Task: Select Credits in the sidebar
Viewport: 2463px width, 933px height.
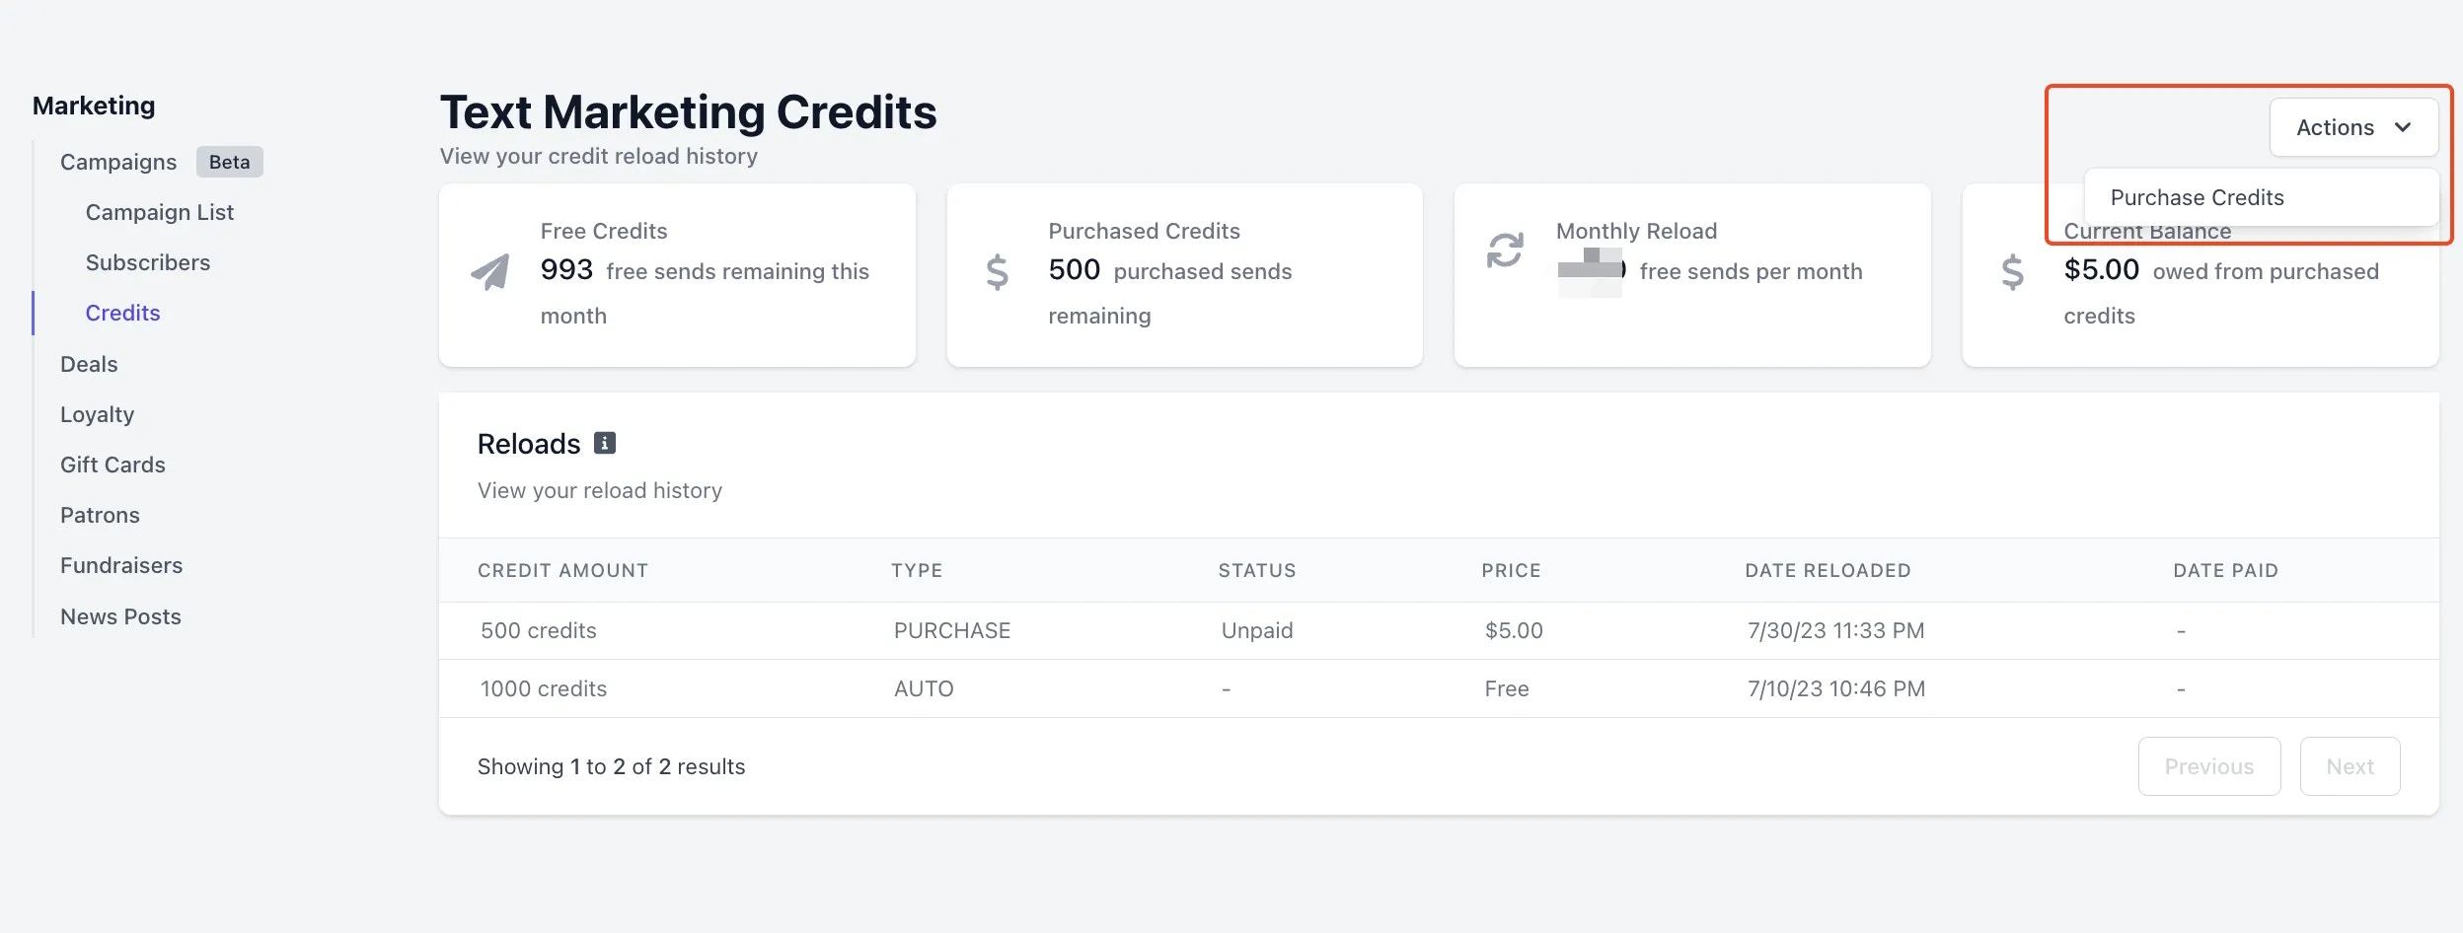Action: (122, 313)
